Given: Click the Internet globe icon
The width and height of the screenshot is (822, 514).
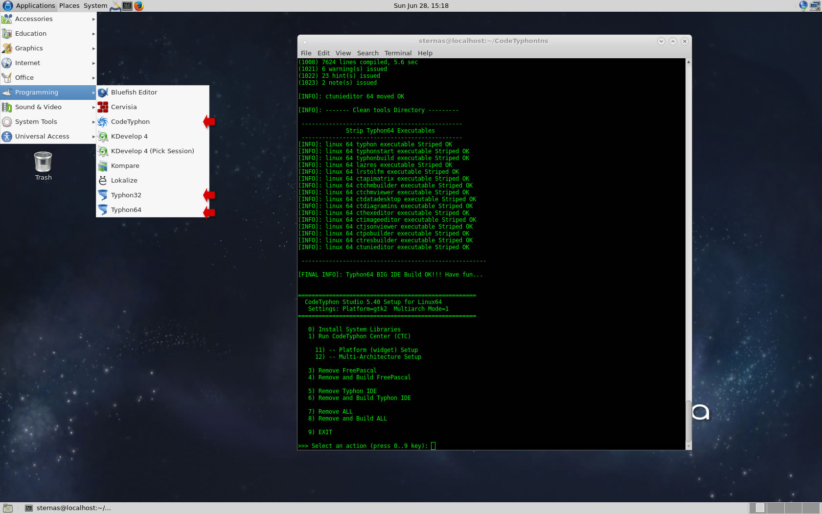Looking at the screenshot, I should (x=7, y=63).
